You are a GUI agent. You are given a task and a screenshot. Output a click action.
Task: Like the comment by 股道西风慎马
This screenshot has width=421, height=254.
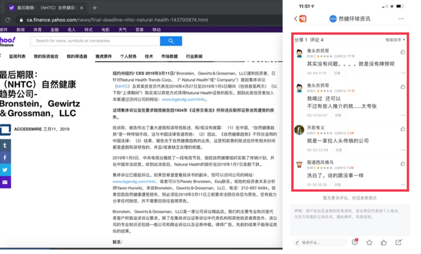click(x=403, y=163)
